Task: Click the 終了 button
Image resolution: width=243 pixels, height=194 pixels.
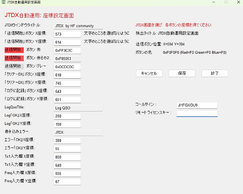Action: (214, 73)
